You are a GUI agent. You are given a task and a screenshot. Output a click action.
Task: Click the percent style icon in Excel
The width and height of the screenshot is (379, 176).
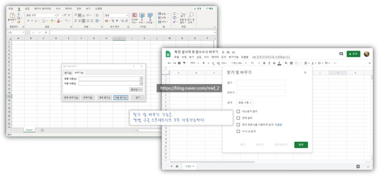[x=113, y=21]
